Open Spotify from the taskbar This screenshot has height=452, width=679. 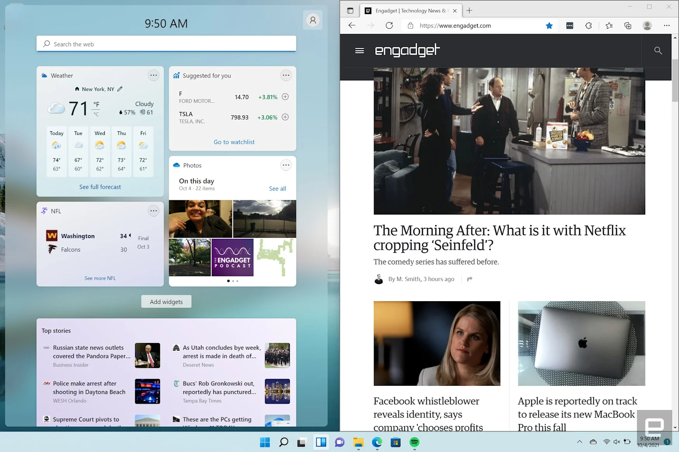coord(414,442)
